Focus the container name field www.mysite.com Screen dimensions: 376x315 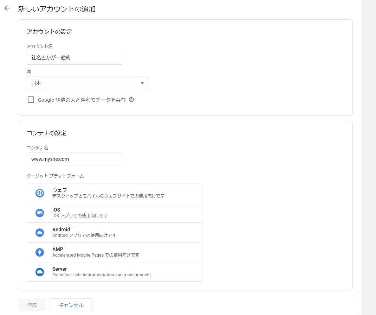[74, 159]
